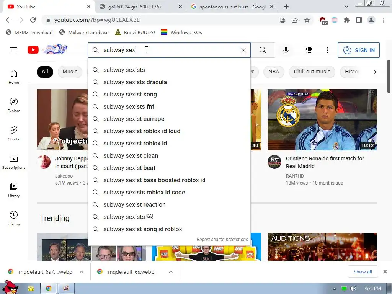Choose suggestion "subway sexist reaction"
The width and height of the screenshot is (392, 294).
(x=169, y=204)
